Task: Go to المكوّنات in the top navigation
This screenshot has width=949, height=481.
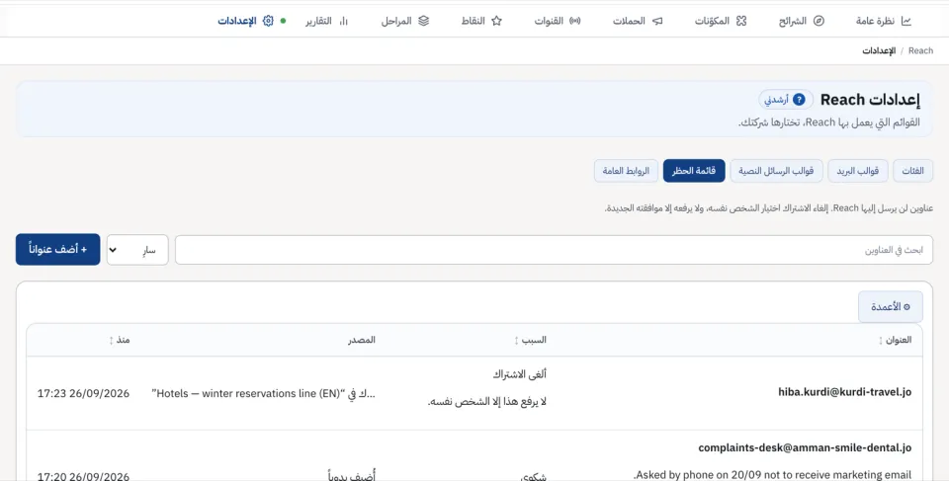Action: 721,21
